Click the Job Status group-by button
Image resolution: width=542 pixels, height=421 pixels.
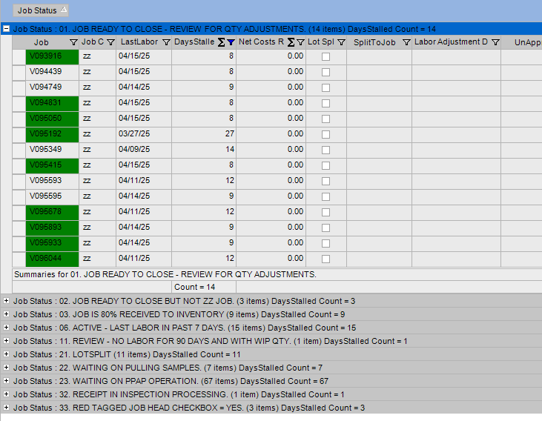coord(41,10)
